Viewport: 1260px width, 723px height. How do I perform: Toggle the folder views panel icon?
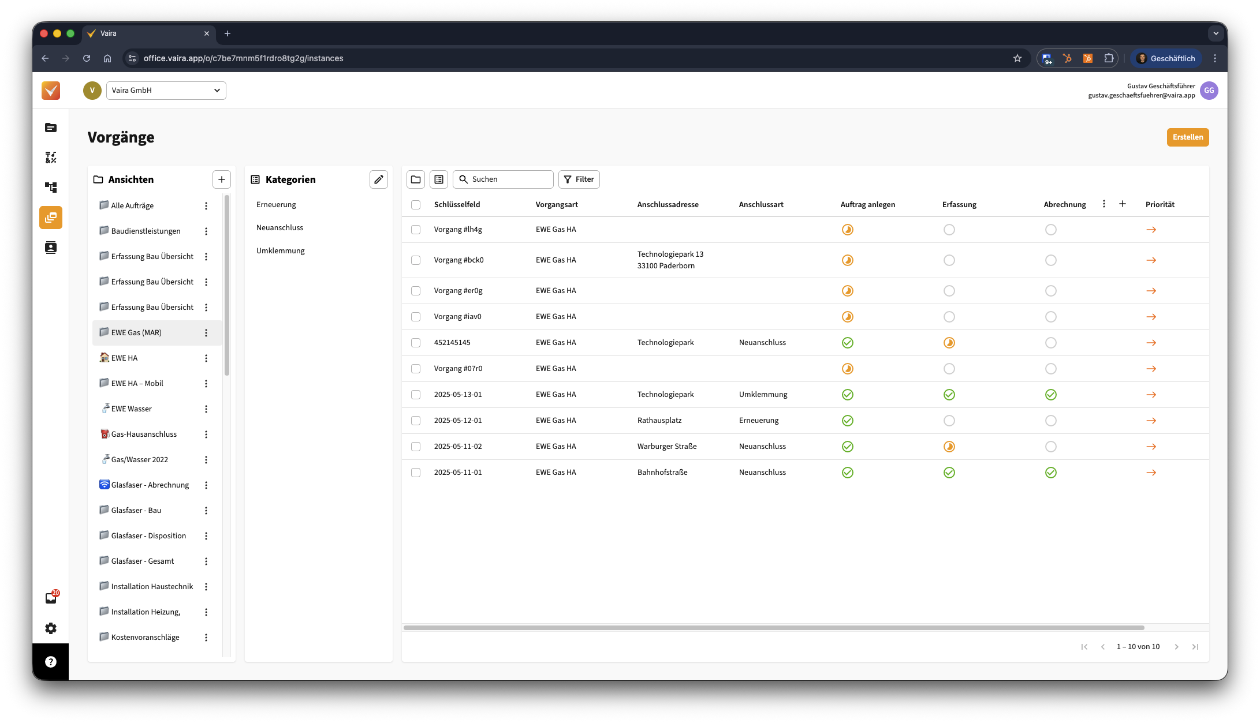click(416, 179)
